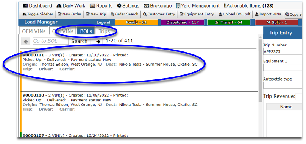Click the Toggle Sidebar button

[x=38, y=14]
